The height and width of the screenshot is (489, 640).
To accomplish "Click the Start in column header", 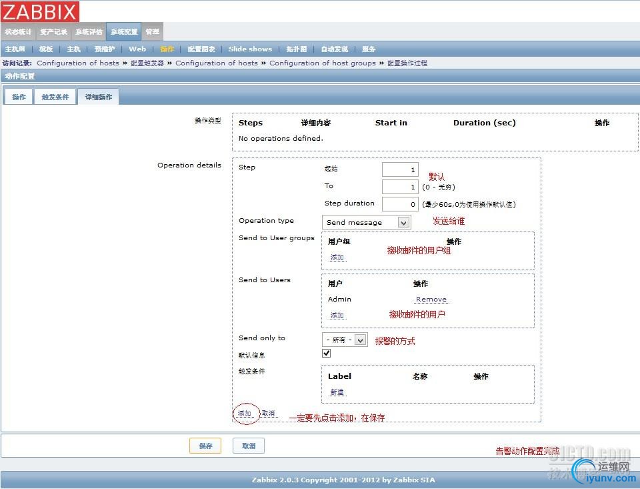I will (391, 123).
